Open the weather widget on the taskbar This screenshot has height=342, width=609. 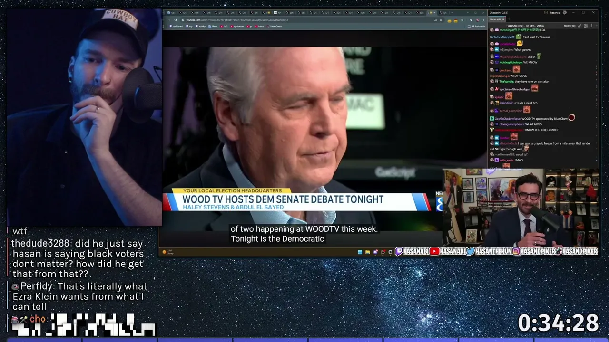[x=168, y=252]
